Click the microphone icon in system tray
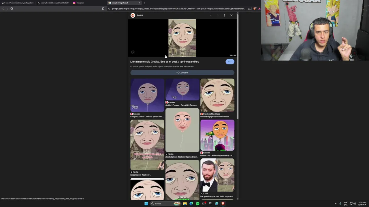 [340, 204]
